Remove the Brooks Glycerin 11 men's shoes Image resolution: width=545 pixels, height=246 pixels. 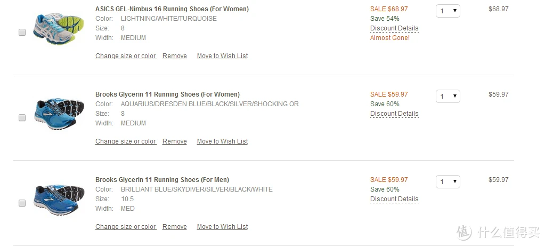click(x=175, y=227)
